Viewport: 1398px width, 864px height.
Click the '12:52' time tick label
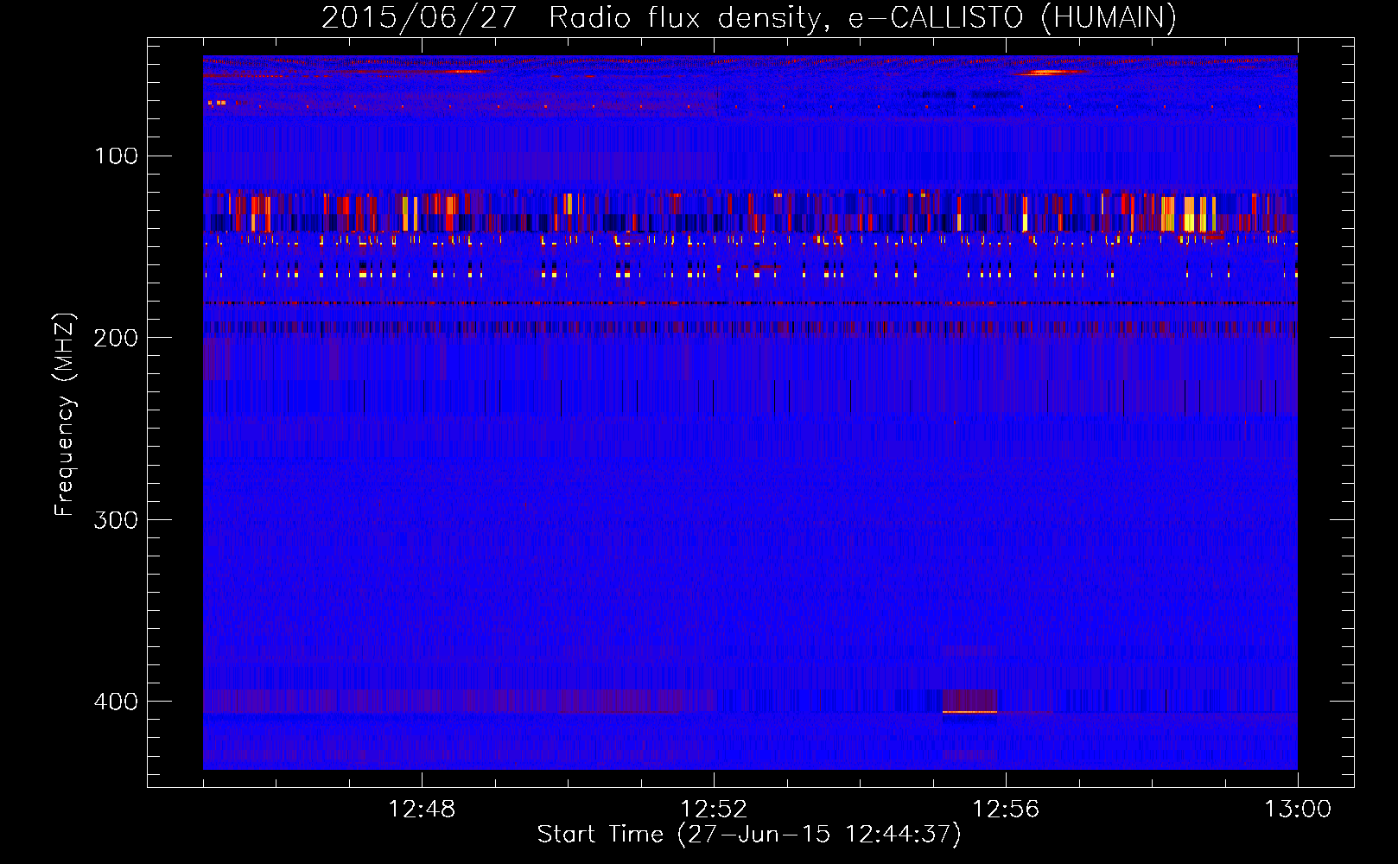[x=715, y=810]
